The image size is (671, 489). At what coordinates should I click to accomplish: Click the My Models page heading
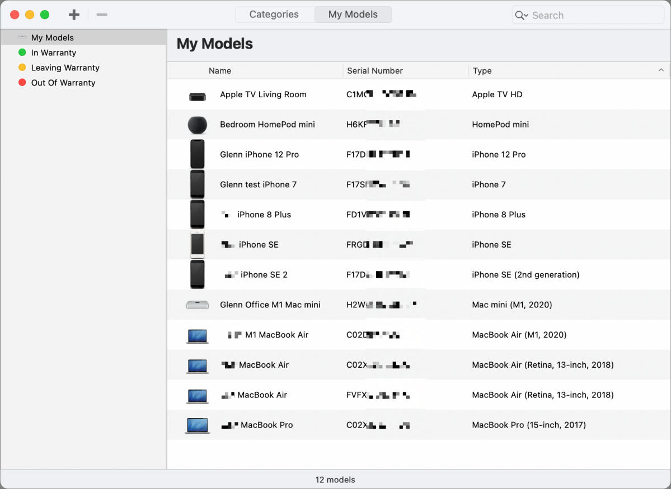[215, 44]
